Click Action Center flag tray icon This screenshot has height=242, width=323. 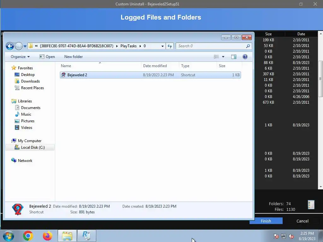coord(276,236)
